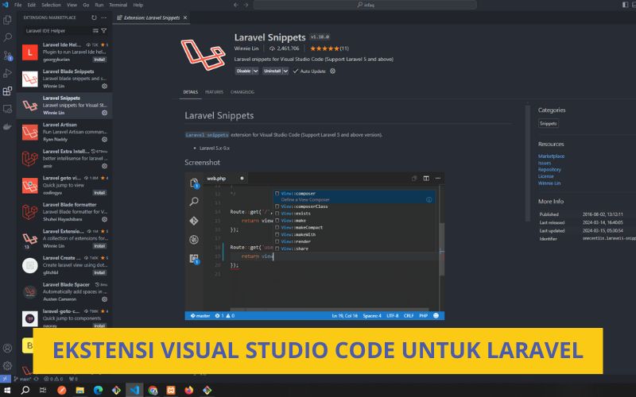Open the Manage gear in the activity bar
Image resolution: width=636 pixels, height=397 pixels.
(7, 366)
